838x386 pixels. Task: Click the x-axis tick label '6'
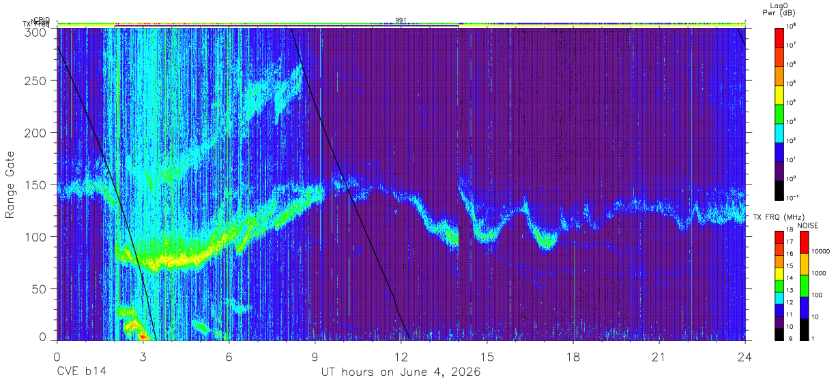point(229,357)
